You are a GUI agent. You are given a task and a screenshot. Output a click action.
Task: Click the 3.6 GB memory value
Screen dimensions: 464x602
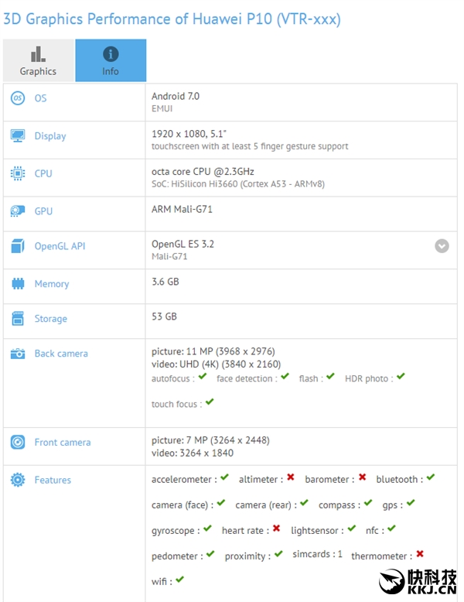[x=165, y=282]
